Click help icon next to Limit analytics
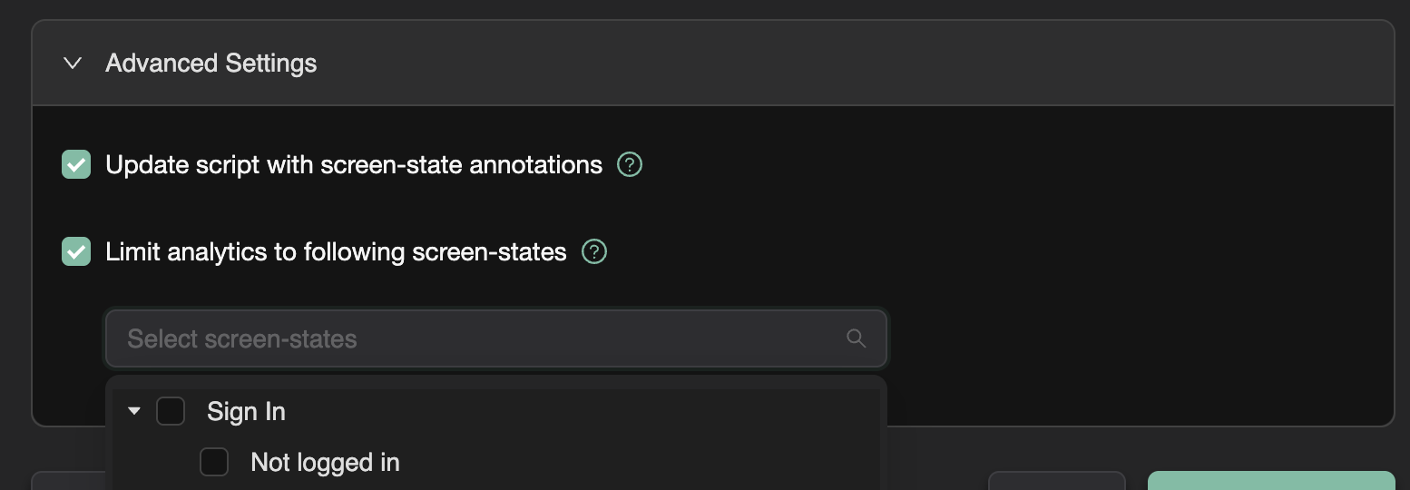The image size is (1410, 490). (594, 251)
